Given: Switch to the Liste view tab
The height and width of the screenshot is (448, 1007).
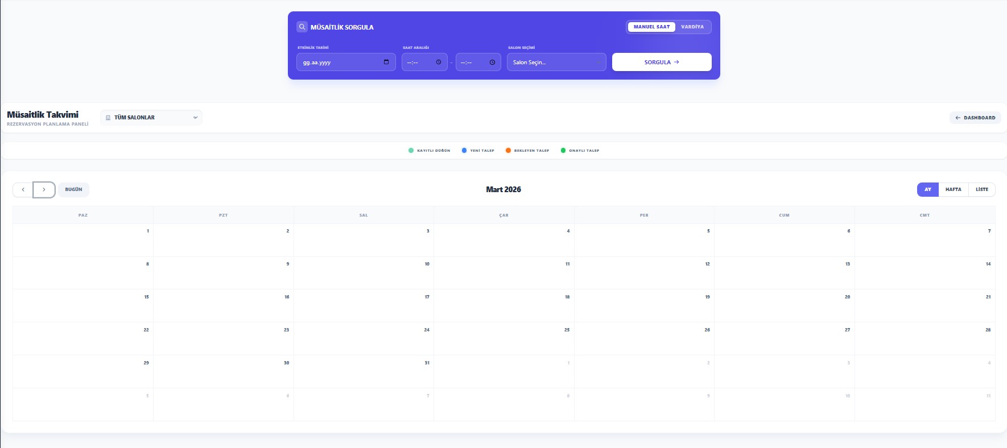Looking at the screenshot, I should [981, 189].
